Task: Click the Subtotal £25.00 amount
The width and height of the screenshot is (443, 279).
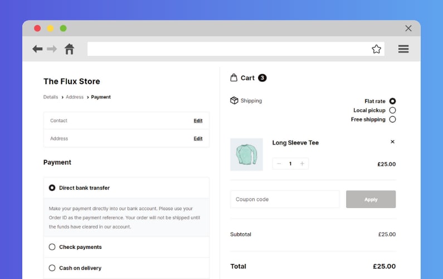Action: (387, 234)
